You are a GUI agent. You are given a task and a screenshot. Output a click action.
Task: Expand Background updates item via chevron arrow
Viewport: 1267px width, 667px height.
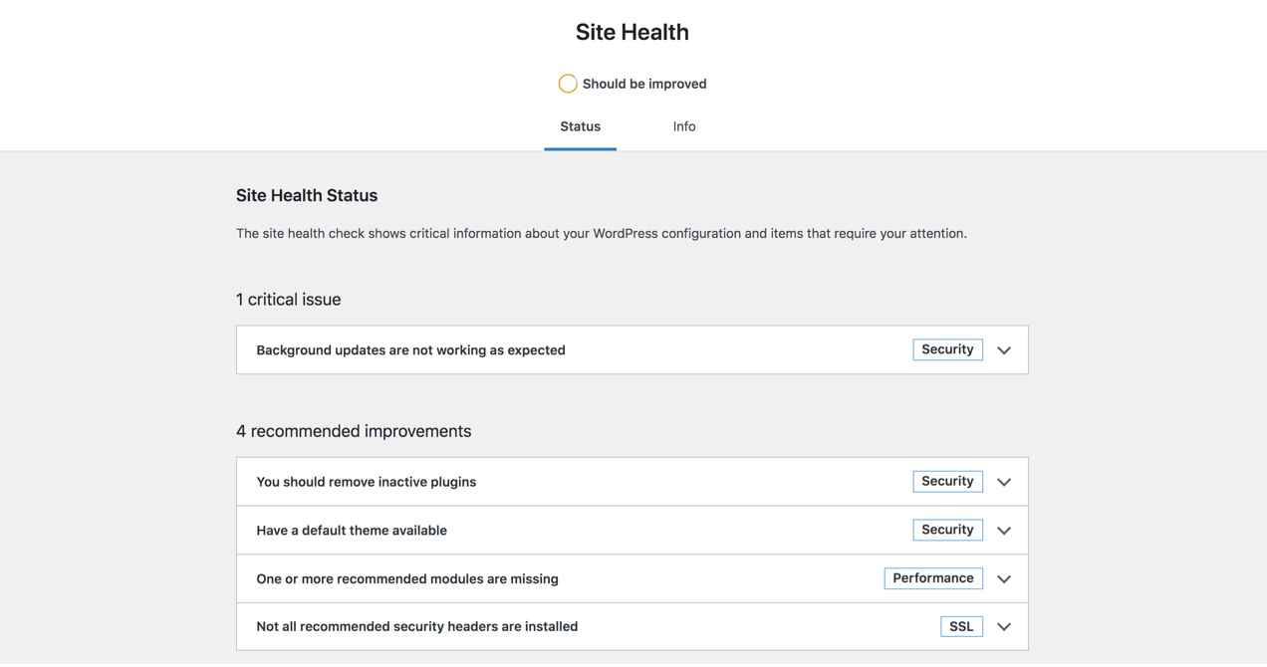click(1004, 350)
